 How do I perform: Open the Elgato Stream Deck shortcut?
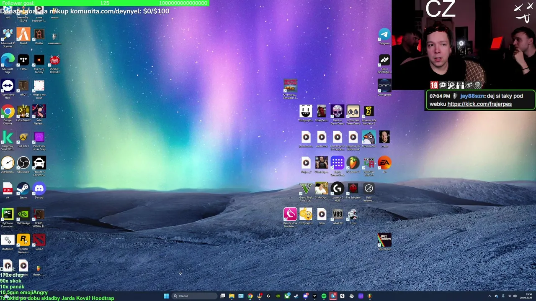pyautogui.click(x=337, y=166)
